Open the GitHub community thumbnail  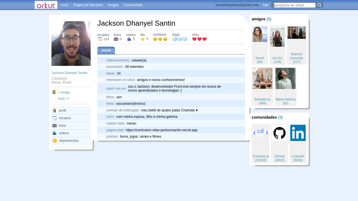279,133
